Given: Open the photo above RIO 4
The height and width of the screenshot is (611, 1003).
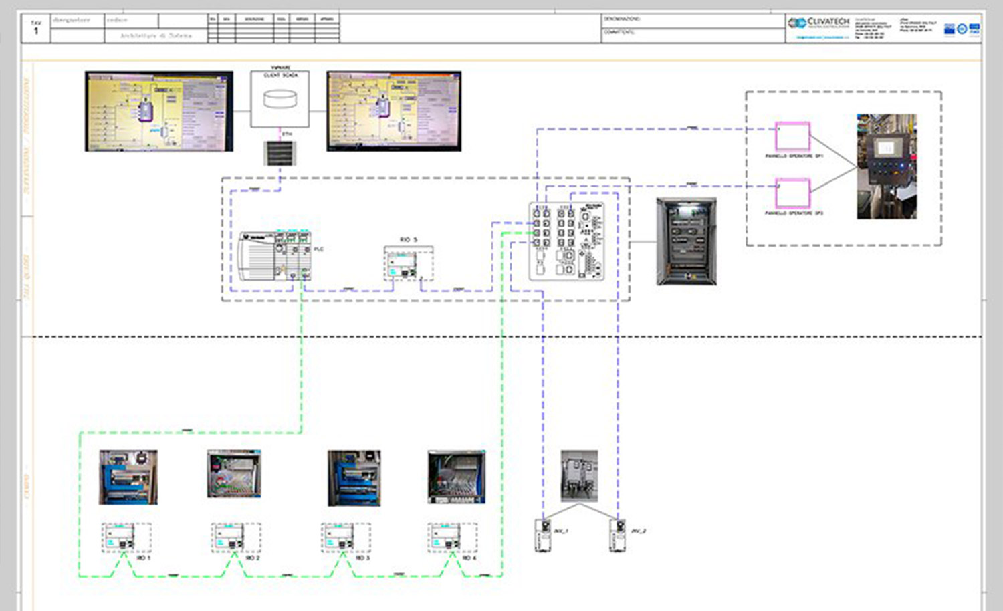Looking at the screenshot, I should point(457,477).
